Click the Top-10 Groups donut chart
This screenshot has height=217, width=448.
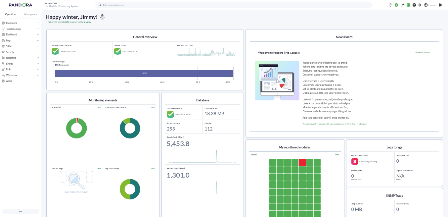tap(130, 189)
